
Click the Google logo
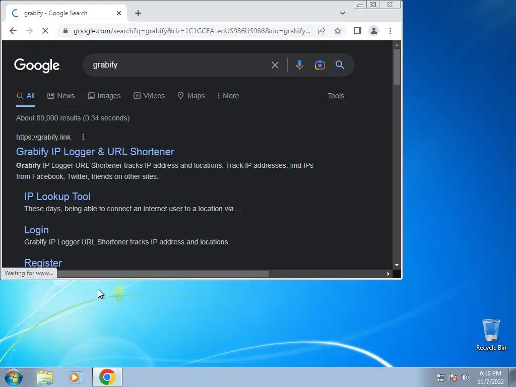(x=37, y=66)
